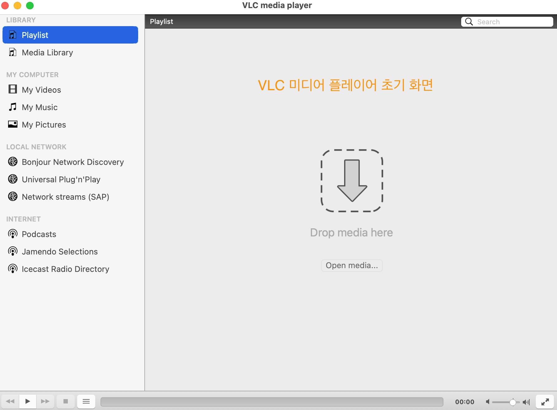The image size is (557, 410).
Task: Click the playback position seek bar
Action: (x=272, y=402)
